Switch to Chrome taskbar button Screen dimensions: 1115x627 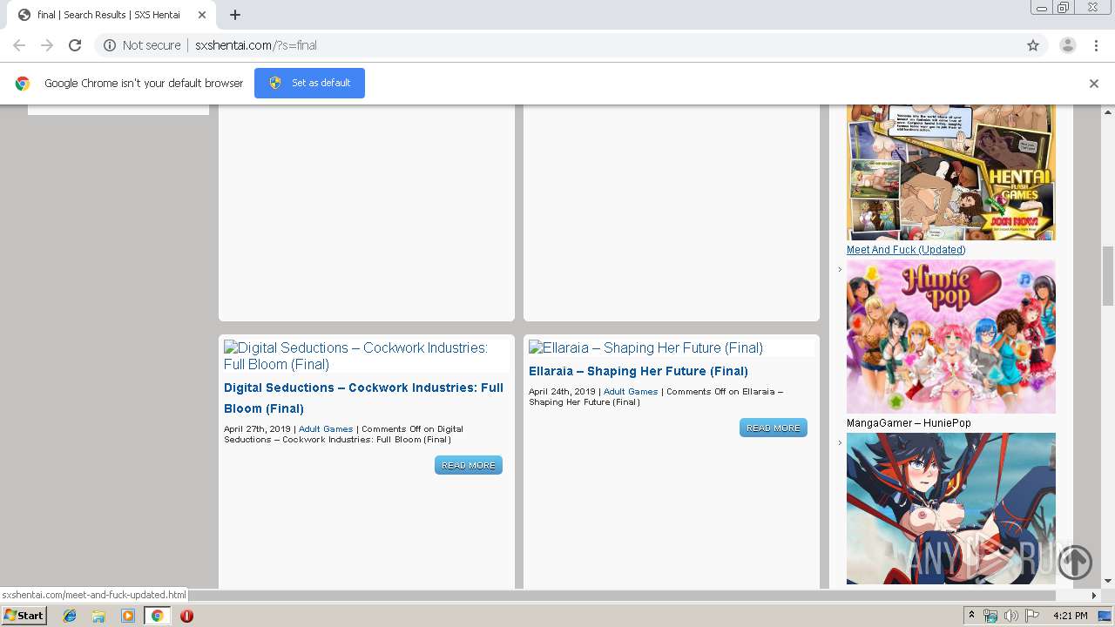coord(157,616)
